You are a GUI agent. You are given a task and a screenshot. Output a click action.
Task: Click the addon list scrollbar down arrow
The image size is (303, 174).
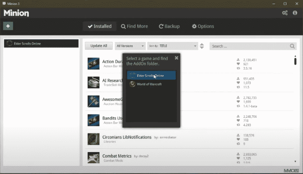coord(295,161)
